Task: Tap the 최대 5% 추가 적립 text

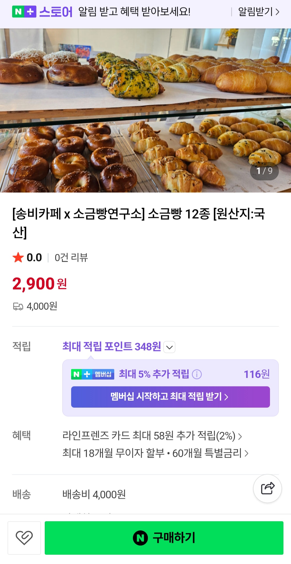Action: coord(154,374)
